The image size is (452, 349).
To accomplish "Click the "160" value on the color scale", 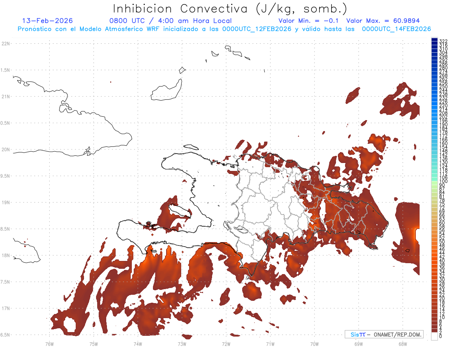I will pos(443,143).
